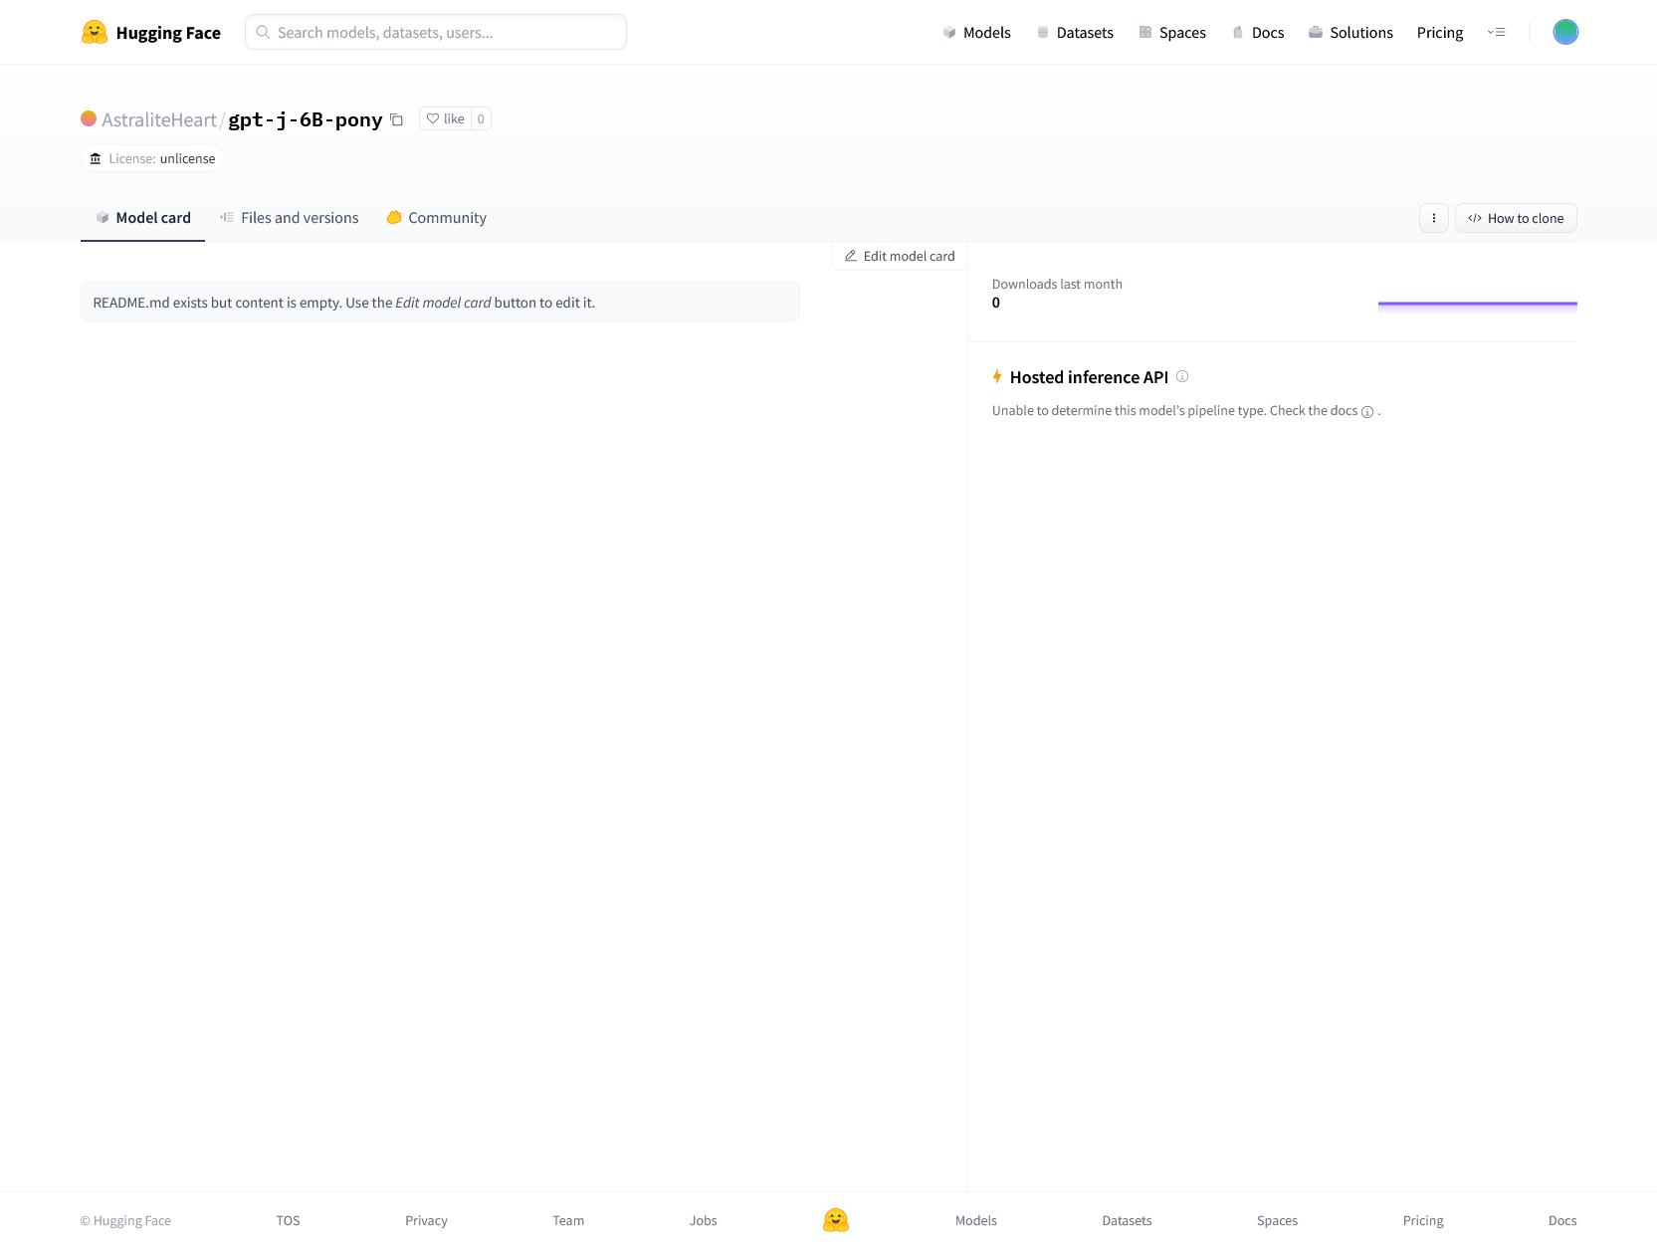This screenshot has width=1657, height=1255.
Task: Click the footer Hugging Face emoji logo
Action: (x=836, y=1220)
